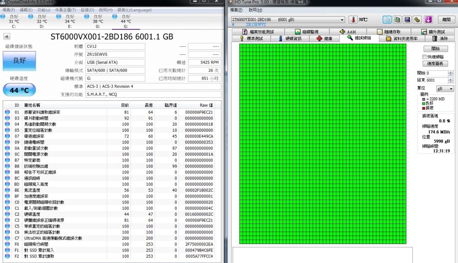
Task: Click the thermometer temperature icon in HD Tune
Action: [x=353, y=20]
